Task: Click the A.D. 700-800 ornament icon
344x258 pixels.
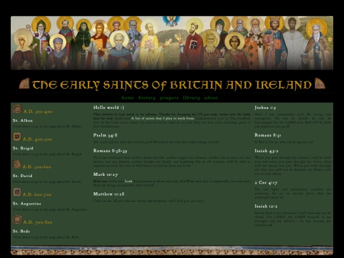Action: pyautogui.click(x=17, y=220)
